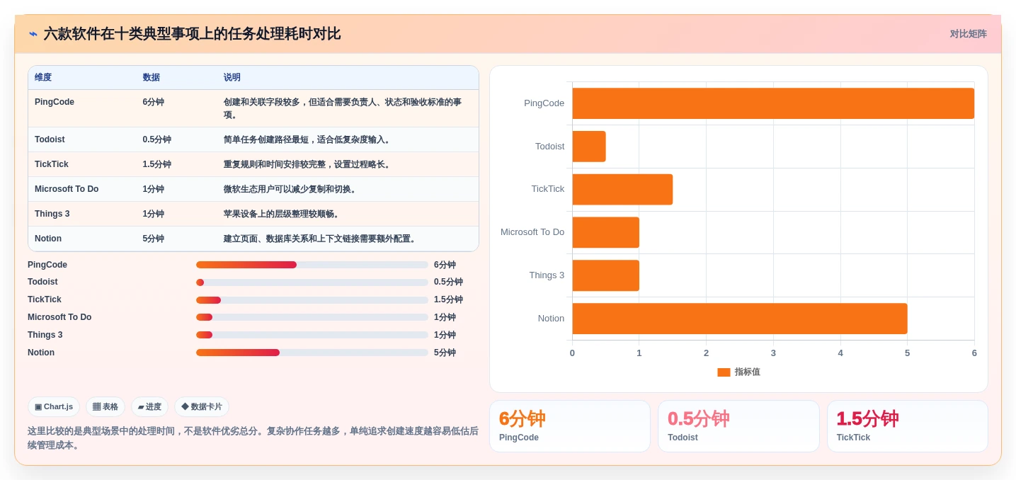The width and height of the screenshot is (1016, 480).
Task: Select the 进度 tag chip
Action: coord(149,406)
